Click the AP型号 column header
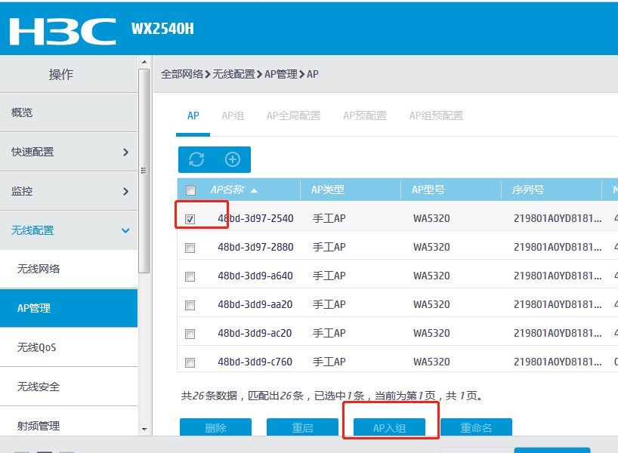Image resolution: width=618 pixels, height=453 pixels. click(428, 190)
